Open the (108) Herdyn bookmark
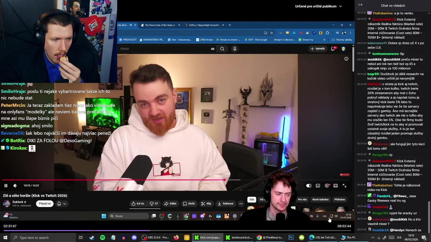431x242 pixels. click(x=204, y=40)
